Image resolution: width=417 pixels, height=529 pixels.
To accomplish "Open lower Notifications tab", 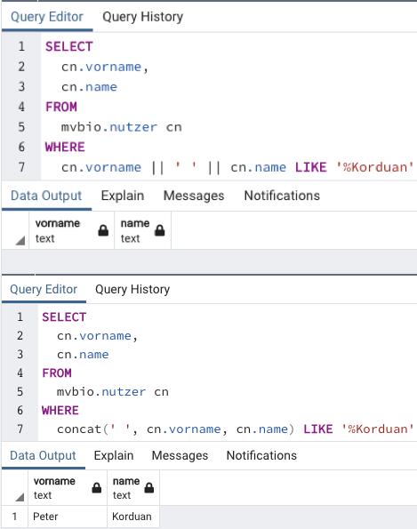I will click(261, 455).
